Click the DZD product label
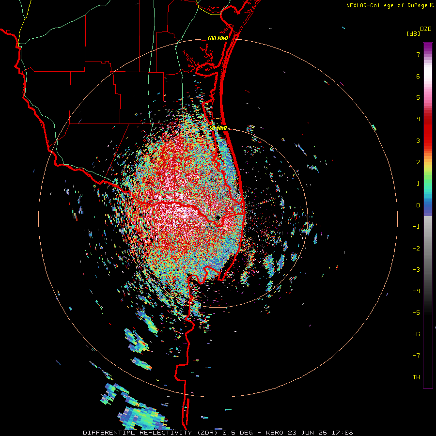This screenshot has width=436, height=436. (x=426, y=29)
